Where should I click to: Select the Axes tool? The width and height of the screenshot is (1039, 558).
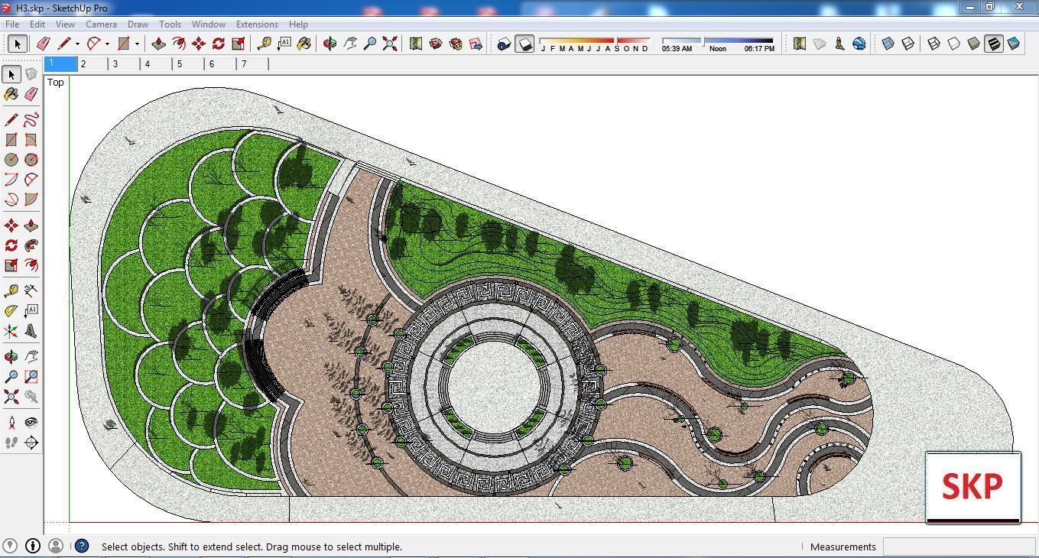click(11, 331)
